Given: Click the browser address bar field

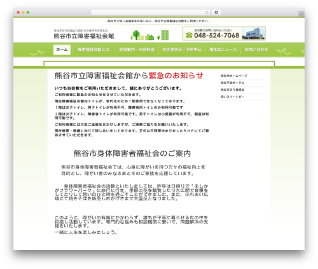Looking at the screenshot, I should pyautogui.click(x=150, y=13).
